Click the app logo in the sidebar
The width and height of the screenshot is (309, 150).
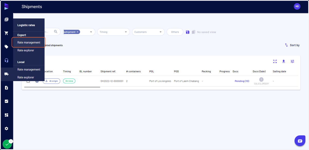coord(6,7)
